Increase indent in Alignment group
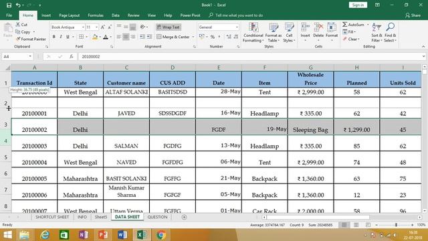The width and height of the screenshot is (428, 241). pyautogui.click(x=149, y=37)
